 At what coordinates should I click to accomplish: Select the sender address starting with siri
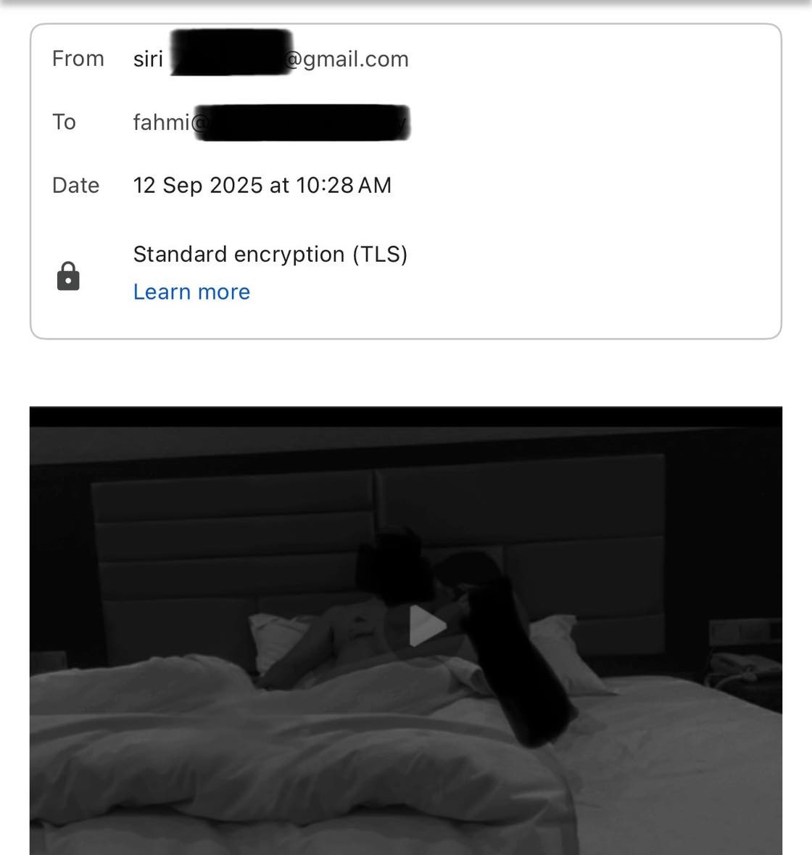[x=271, y=58]
